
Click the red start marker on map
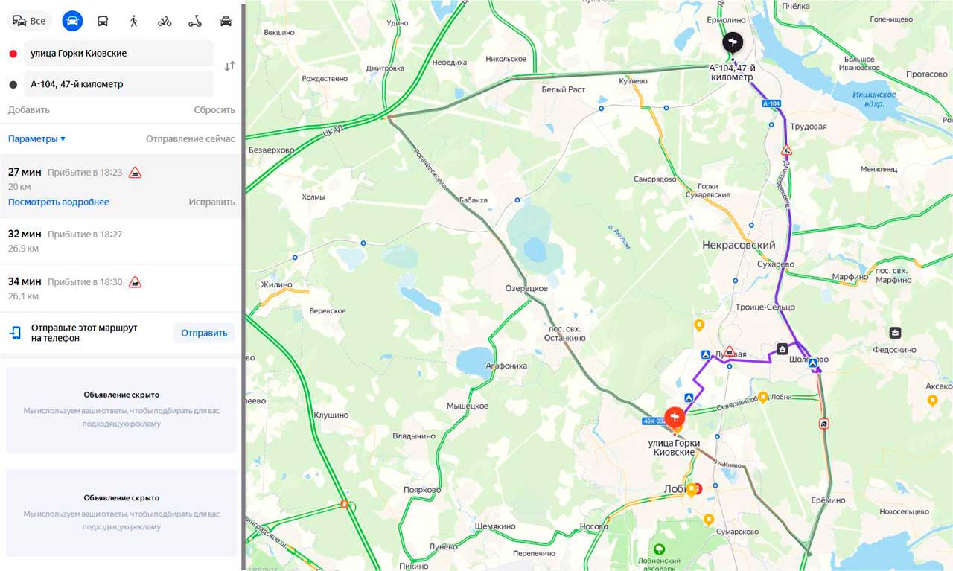tap(675, 418)
